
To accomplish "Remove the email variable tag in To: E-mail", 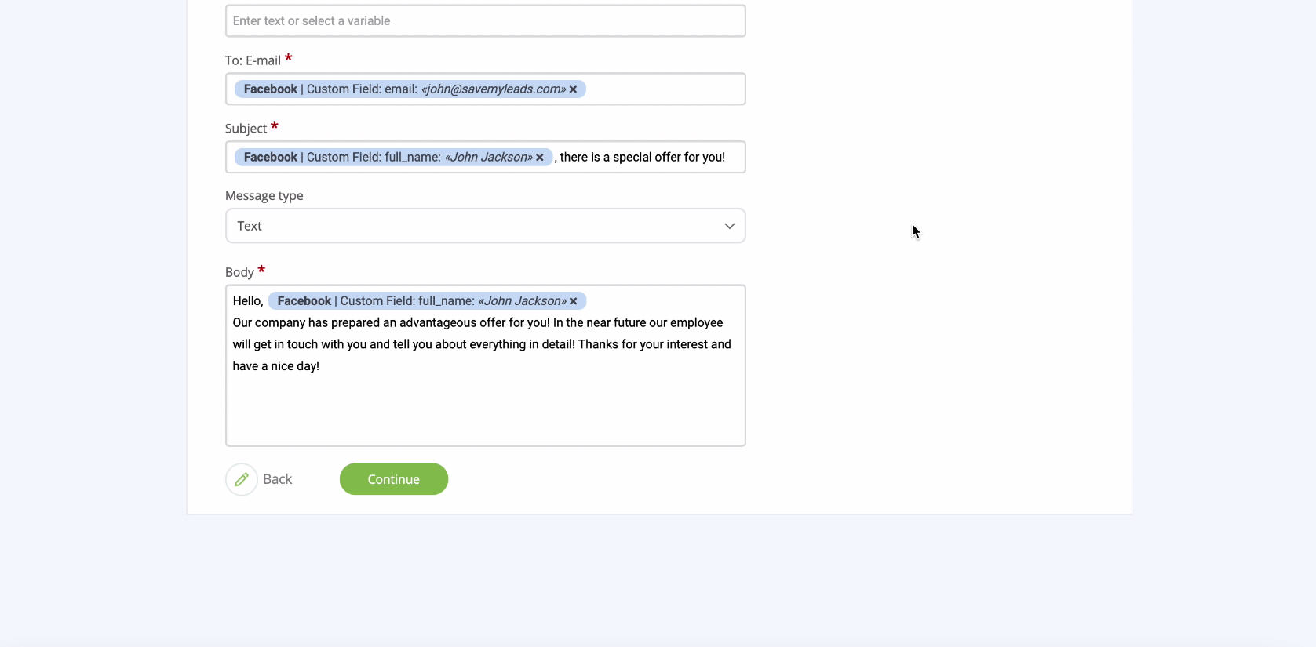I will click(x=573, y=89).
